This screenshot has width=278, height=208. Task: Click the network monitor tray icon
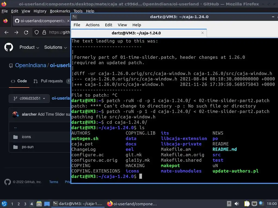(254, 204)
